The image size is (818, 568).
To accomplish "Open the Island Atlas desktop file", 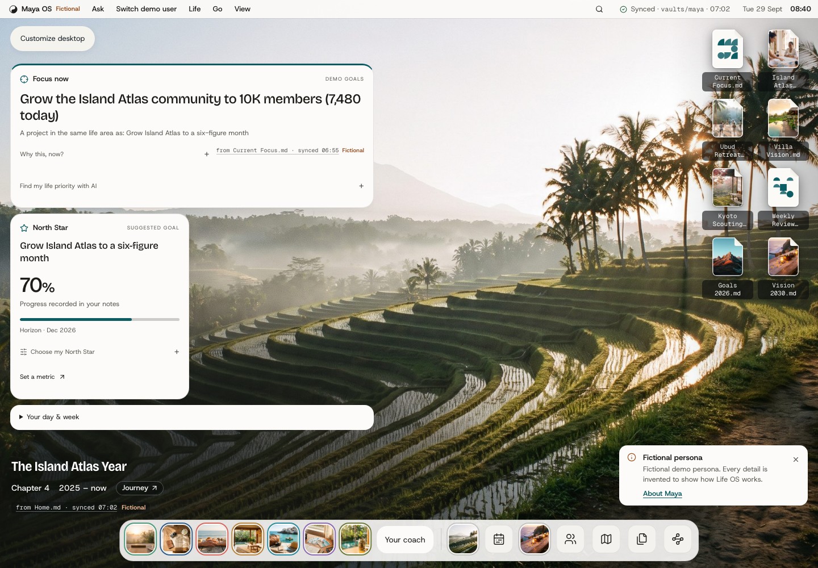I will (x=783, y=60).
